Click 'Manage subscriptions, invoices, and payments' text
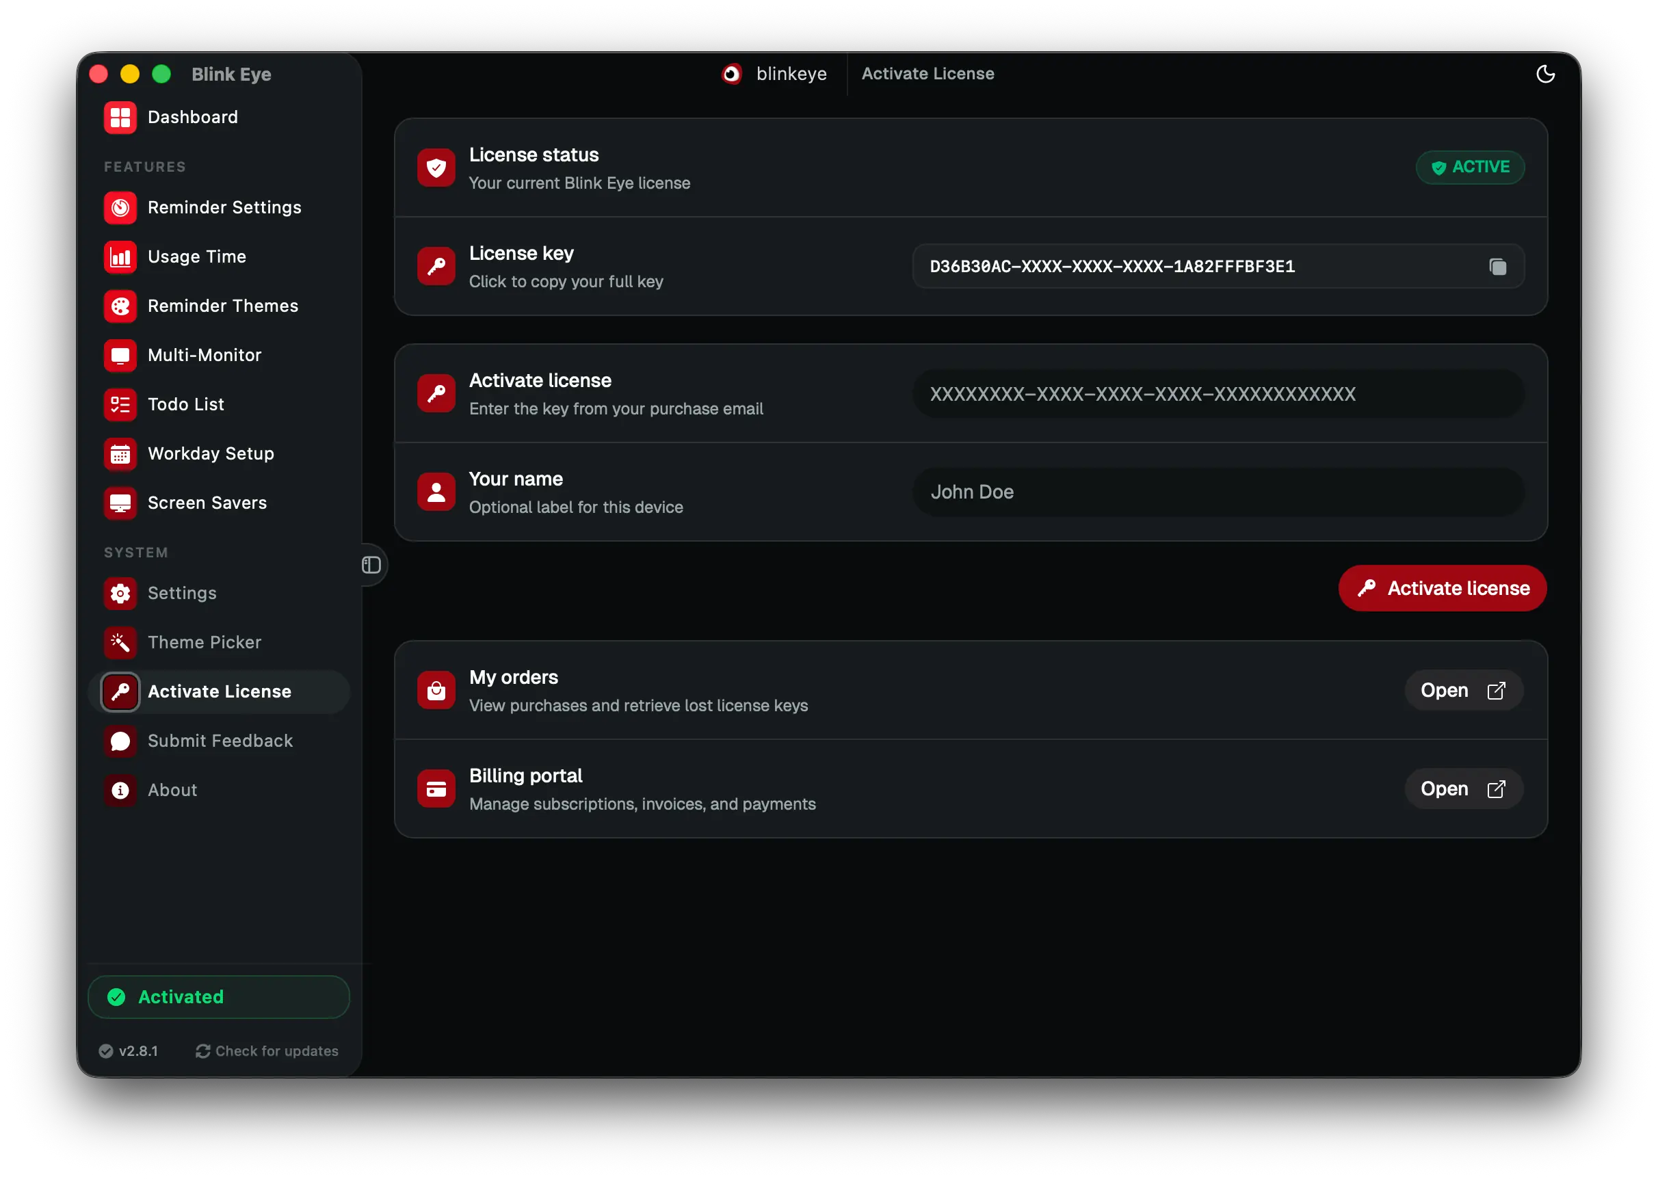This screenshot has width=1658, height=1179. point(643,805)
